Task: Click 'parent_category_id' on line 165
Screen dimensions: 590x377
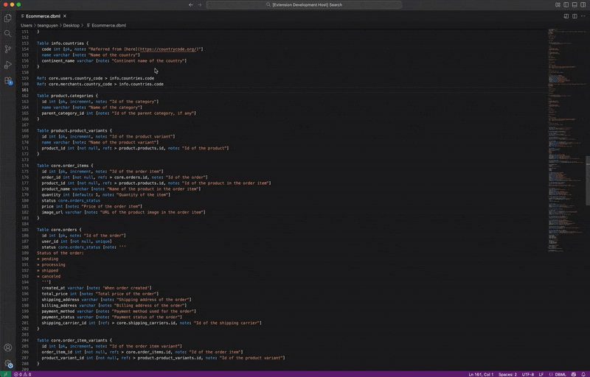Action: (x=63, y=113)
